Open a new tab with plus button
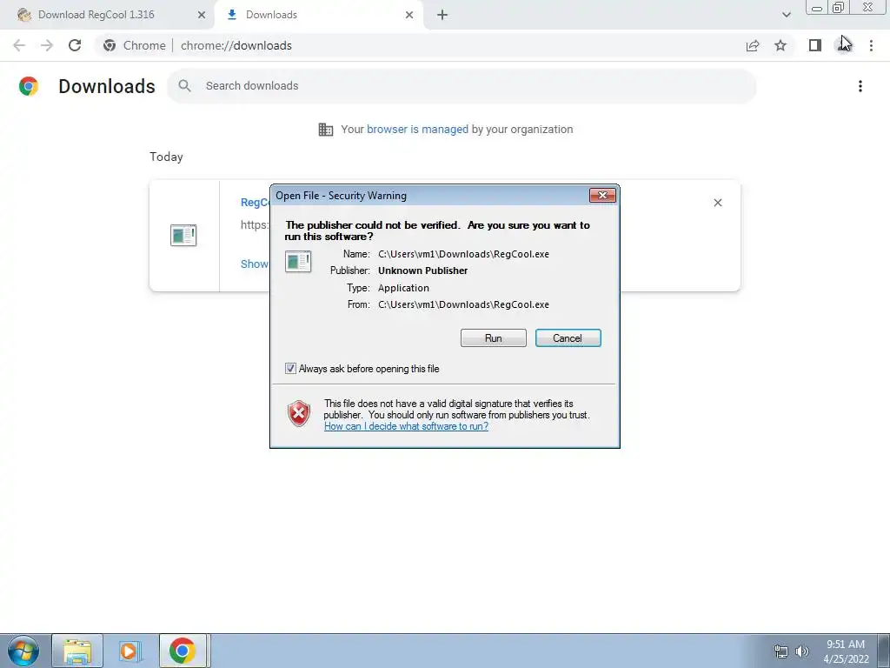 pyautogui.click(x=442, y=15)
